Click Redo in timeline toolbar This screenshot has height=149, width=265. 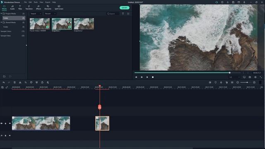[9, 82]
